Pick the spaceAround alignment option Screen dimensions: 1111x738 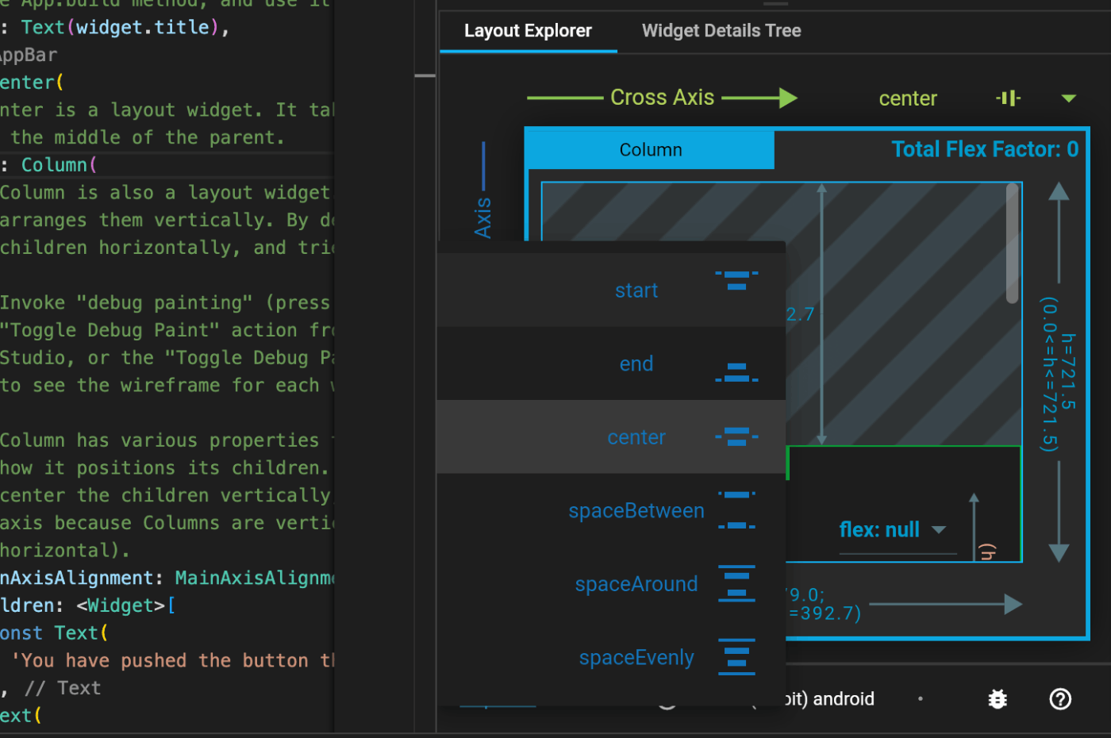click(x=611, y=584)
